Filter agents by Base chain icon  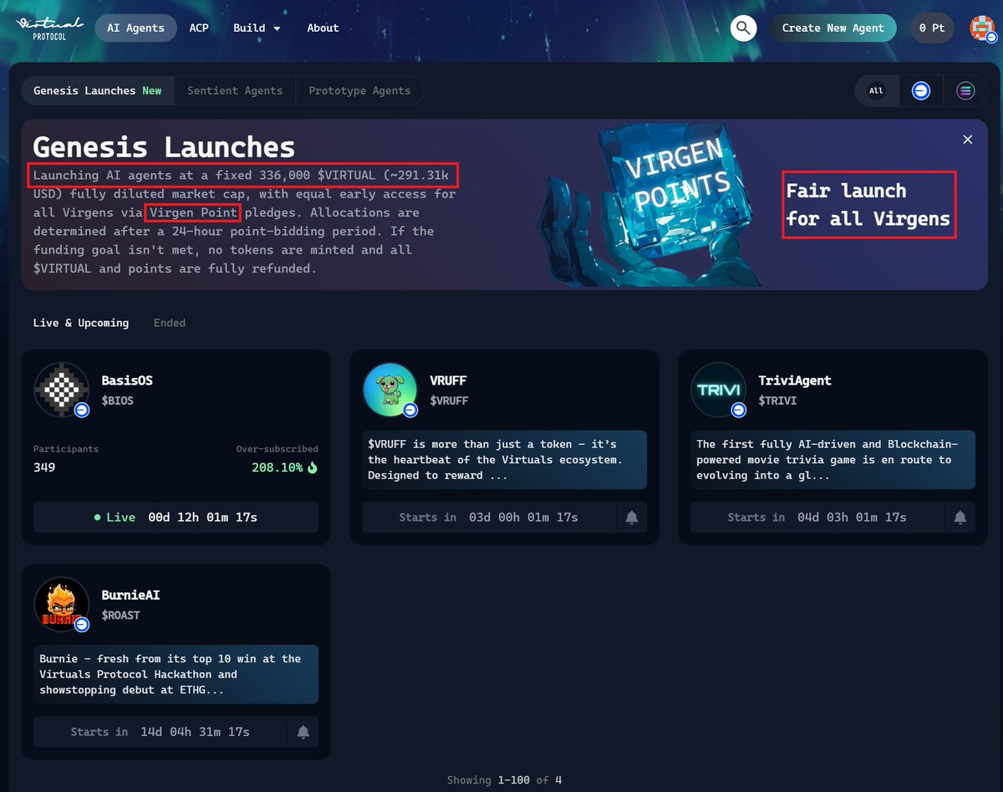click(921, 90)
